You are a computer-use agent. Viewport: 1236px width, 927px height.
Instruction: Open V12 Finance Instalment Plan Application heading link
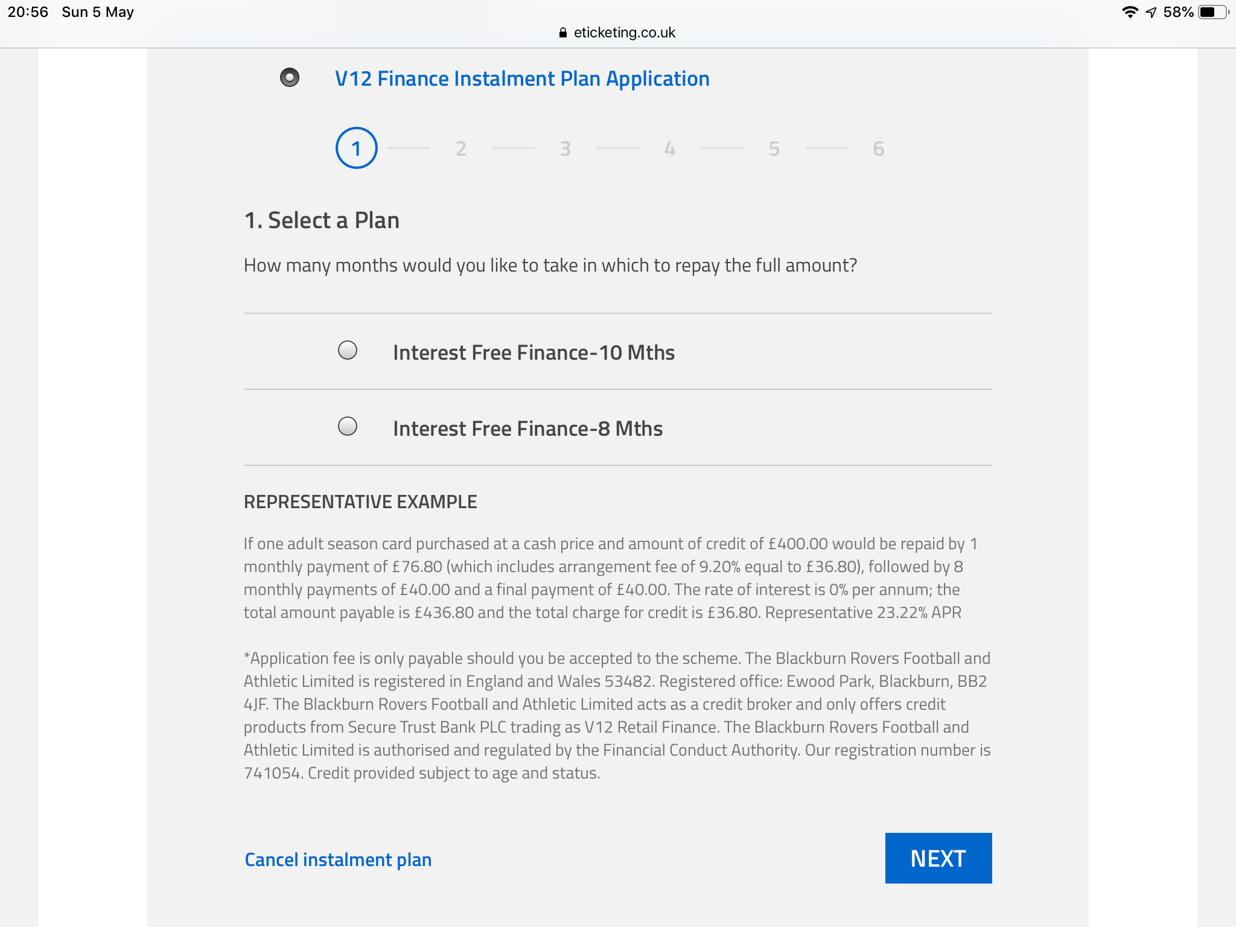click(x=522, y=78)
